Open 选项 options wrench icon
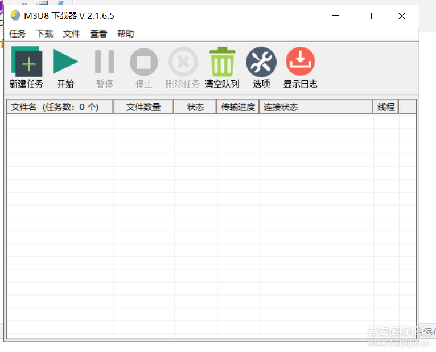The image size is (436, 352). (261, 62)
